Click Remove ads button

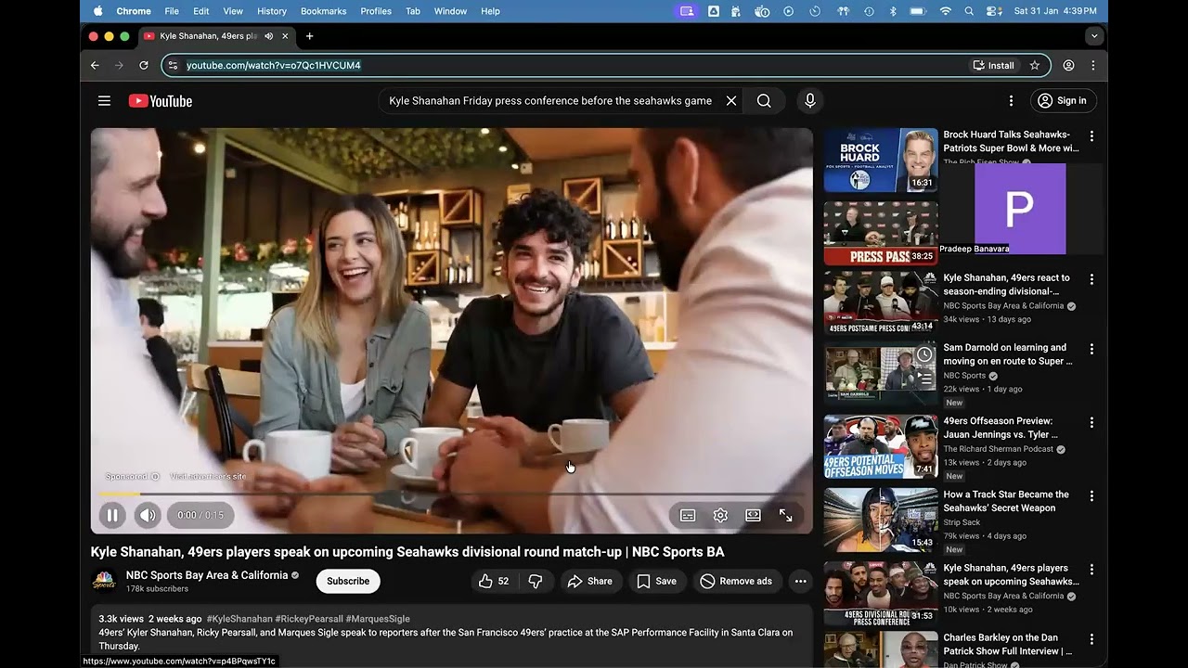coord(736,581)
